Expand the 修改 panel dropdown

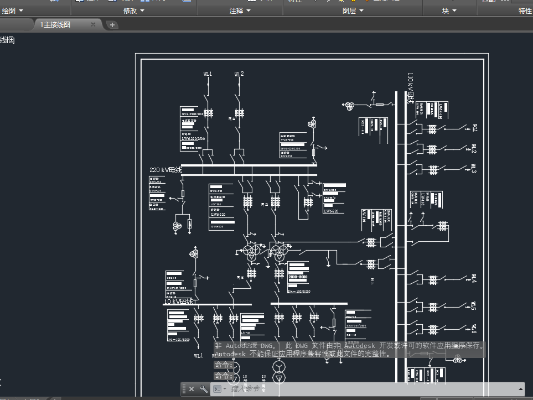tap(133, 11)
